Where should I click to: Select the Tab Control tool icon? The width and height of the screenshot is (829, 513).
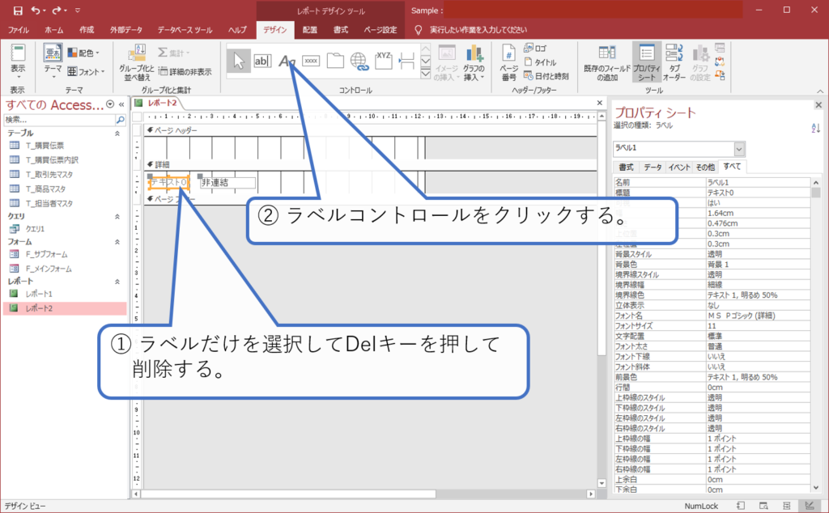(x=335, y=61)
